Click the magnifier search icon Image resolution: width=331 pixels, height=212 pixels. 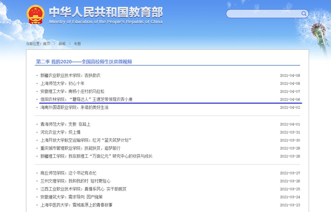coord(304,14)
